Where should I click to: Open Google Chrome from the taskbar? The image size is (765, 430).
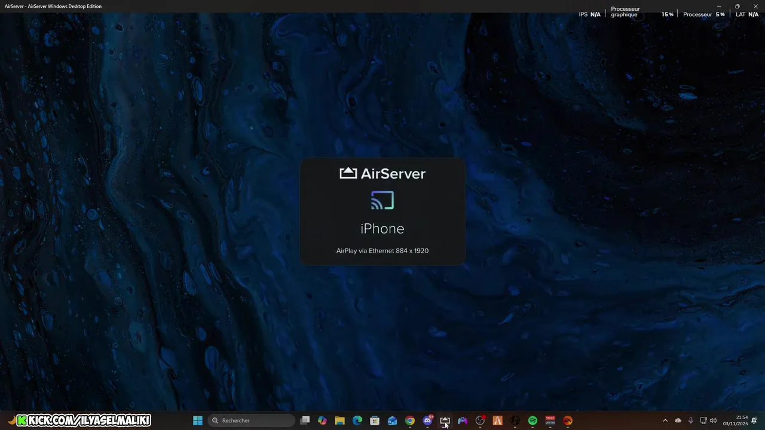pos(410,420)
